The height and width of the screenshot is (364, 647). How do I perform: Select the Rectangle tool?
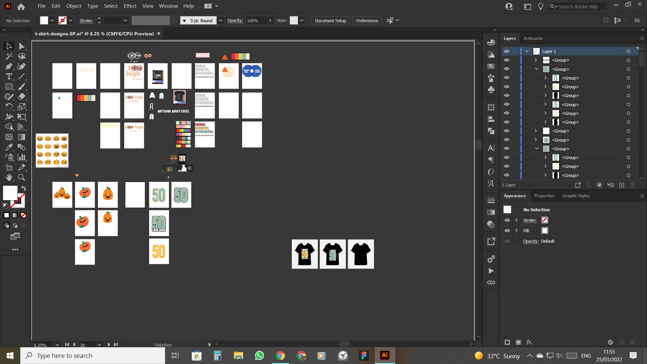pyautogui.click(x=9, y=87)
